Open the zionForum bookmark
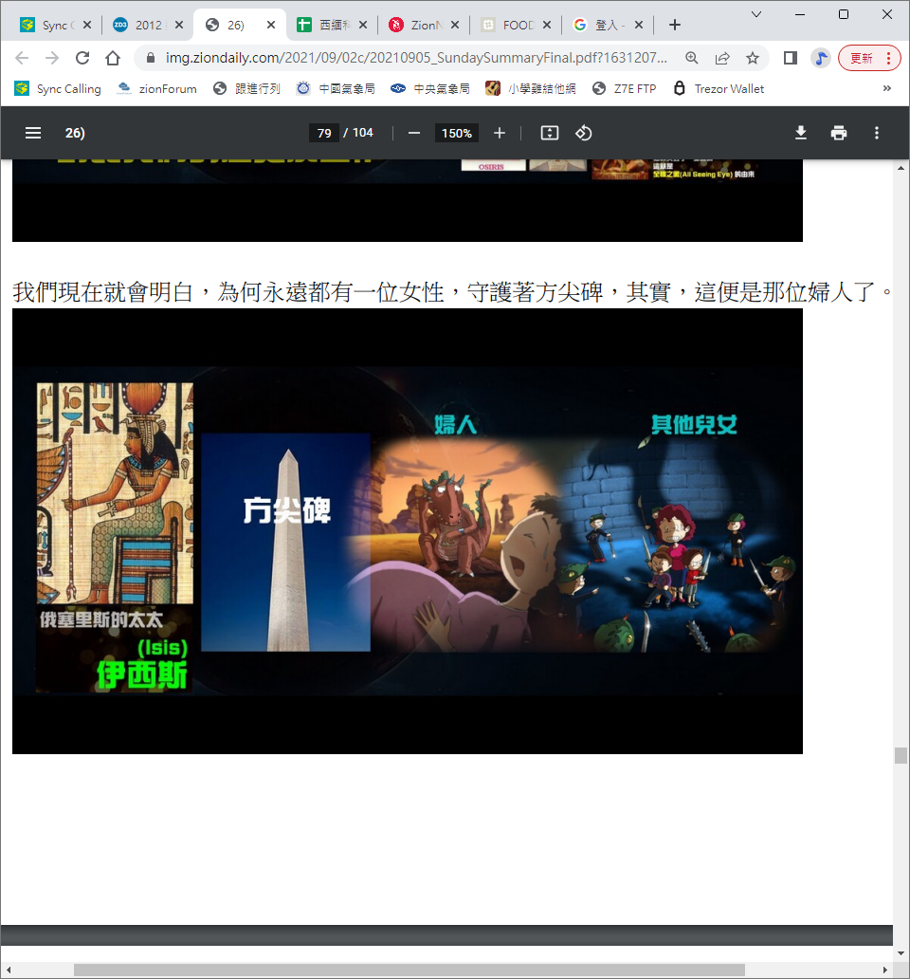The image size is (910, 979). click(157, 88)
